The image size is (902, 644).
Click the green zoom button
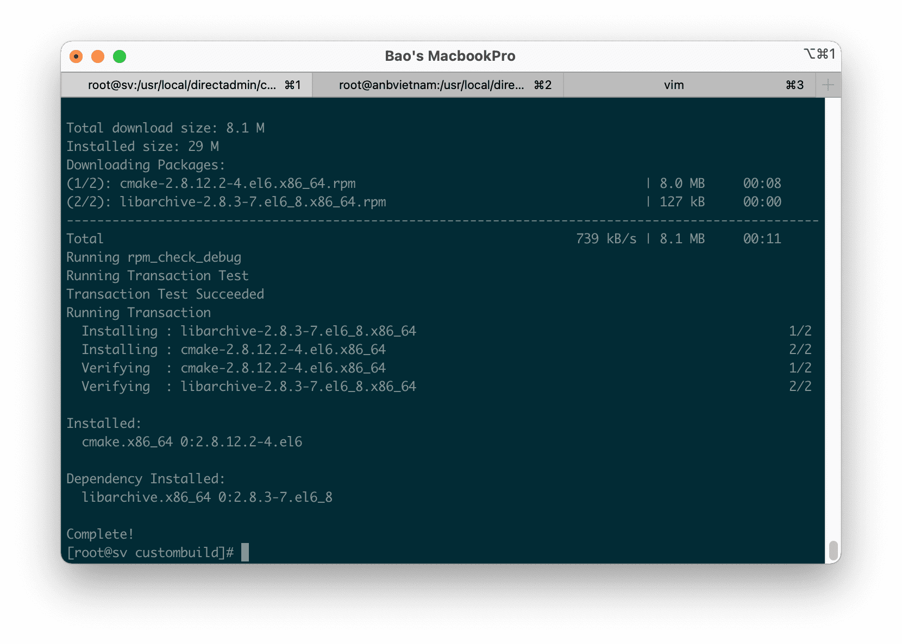(x=120, y=56)
